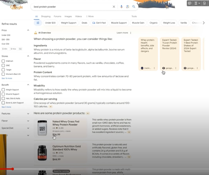Open the More search tabs menu
The image size is (209, 175).
pyautogui.click(x=90, y=16)
